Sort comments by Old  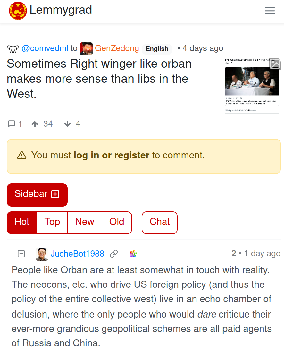coord(117,223)
